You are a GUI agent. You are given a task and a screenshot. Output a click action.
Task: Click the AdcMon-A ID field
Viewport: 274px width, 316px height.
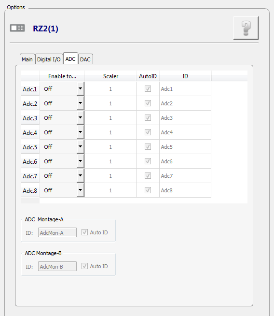click(57, 232)
